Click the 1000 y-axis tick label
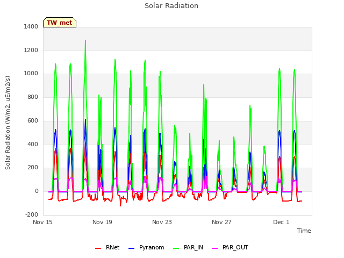Image resolution: width=344 pixels, height=258 pixels. click(31, 74)
